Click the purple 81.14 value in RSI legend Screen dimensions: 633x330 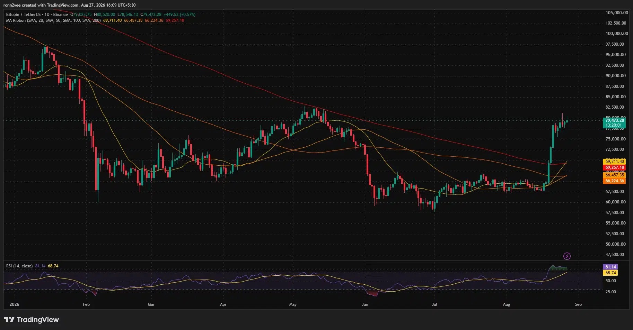(41, 266)
